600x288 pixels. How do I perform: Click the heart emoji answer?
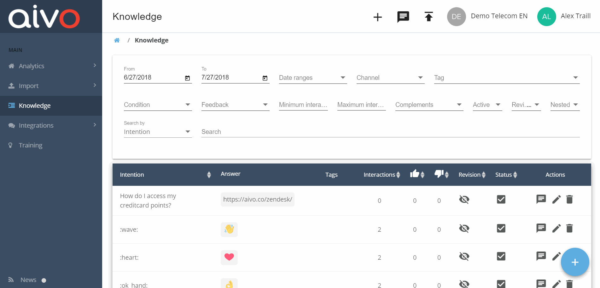(x=229, y=257)
